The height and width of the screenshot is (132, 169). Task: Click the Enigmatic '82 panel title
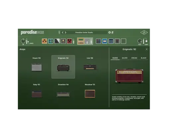click(x=129, y=49)
